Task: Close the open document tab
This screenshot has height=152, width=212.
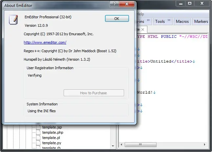Action: [143, 30]
